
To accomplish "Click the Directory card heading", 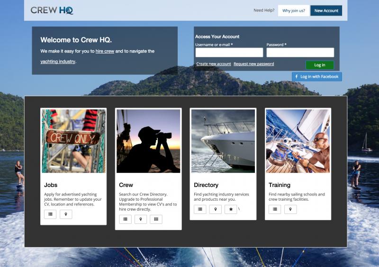I will (206, 185).
